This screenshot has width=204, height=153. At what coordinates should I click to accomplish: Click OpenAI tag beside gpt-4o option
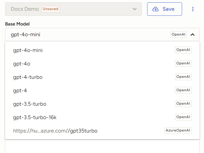[183, 63]
